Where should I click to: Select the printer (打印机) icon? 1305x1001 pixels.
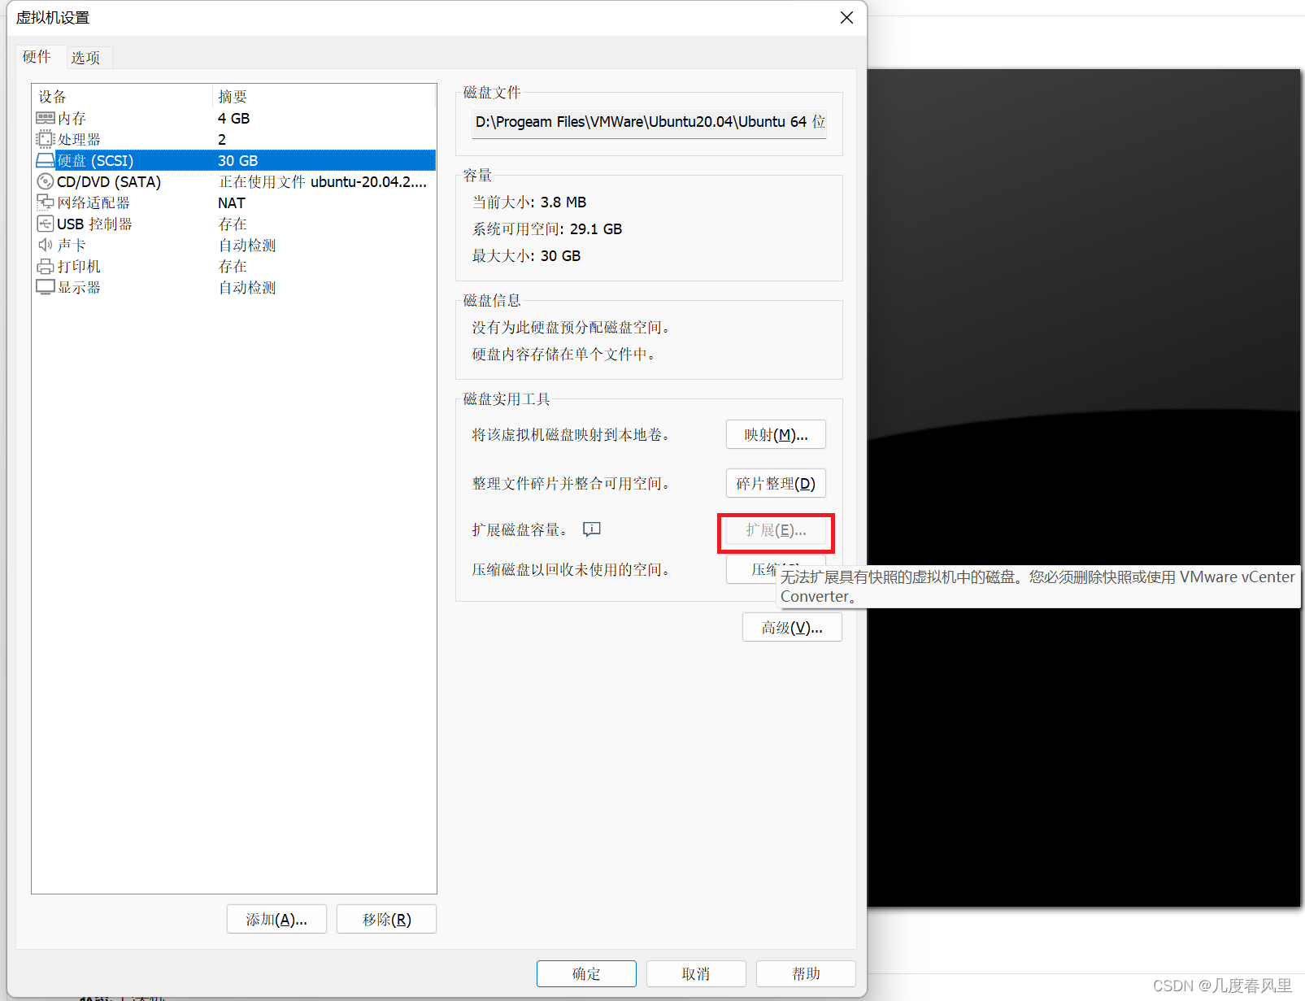click(46, 267)
